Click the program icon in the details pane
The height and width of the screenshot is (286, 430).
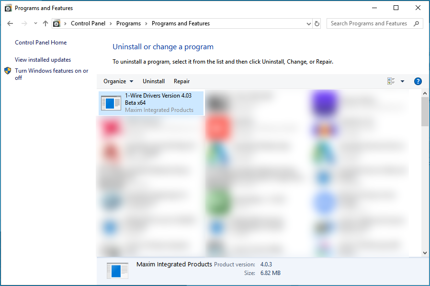point(117,271)
